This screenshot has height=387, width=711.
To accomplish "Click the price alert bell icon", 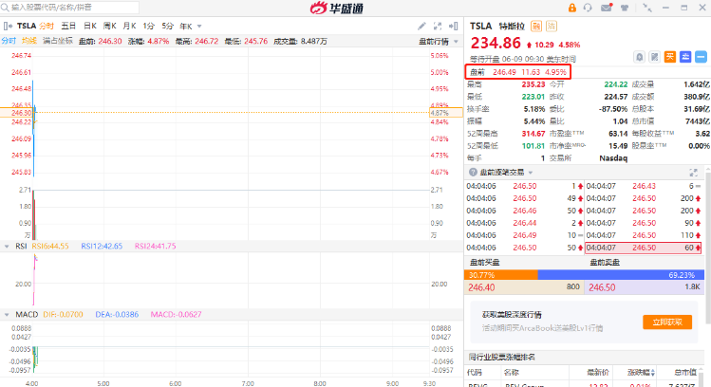I will (x=641, y=56).
